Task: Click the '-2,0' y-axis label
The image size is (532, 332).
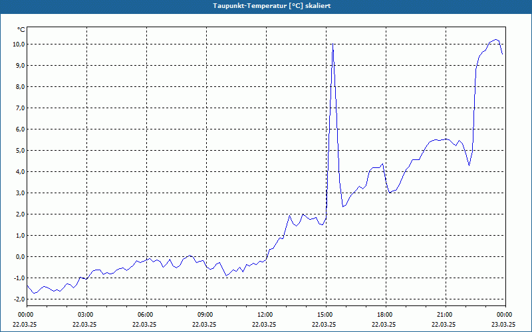Action: click(x=19, y=299)
